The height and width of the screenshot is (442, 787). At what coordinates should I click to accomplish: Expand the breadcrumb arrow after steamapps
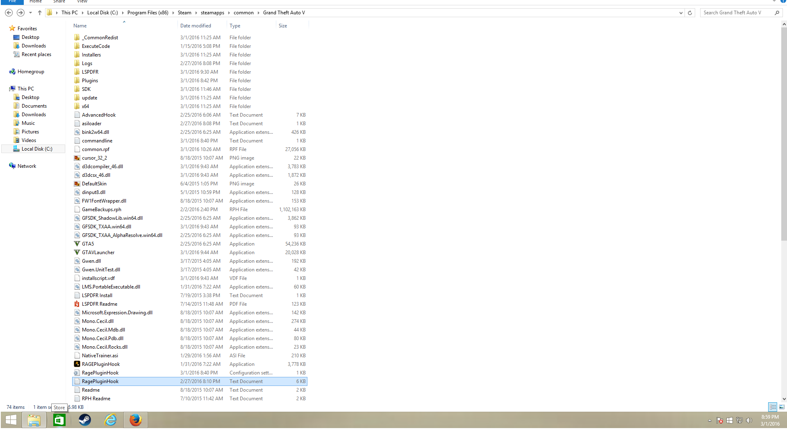pos(229,13)
